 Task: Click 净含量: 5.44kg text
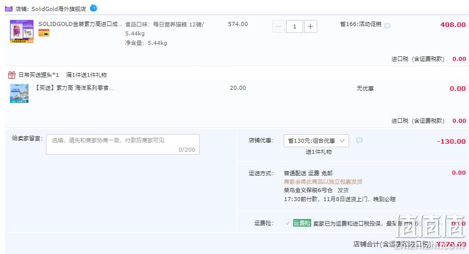pyautogui.click(x=146, y=43)
